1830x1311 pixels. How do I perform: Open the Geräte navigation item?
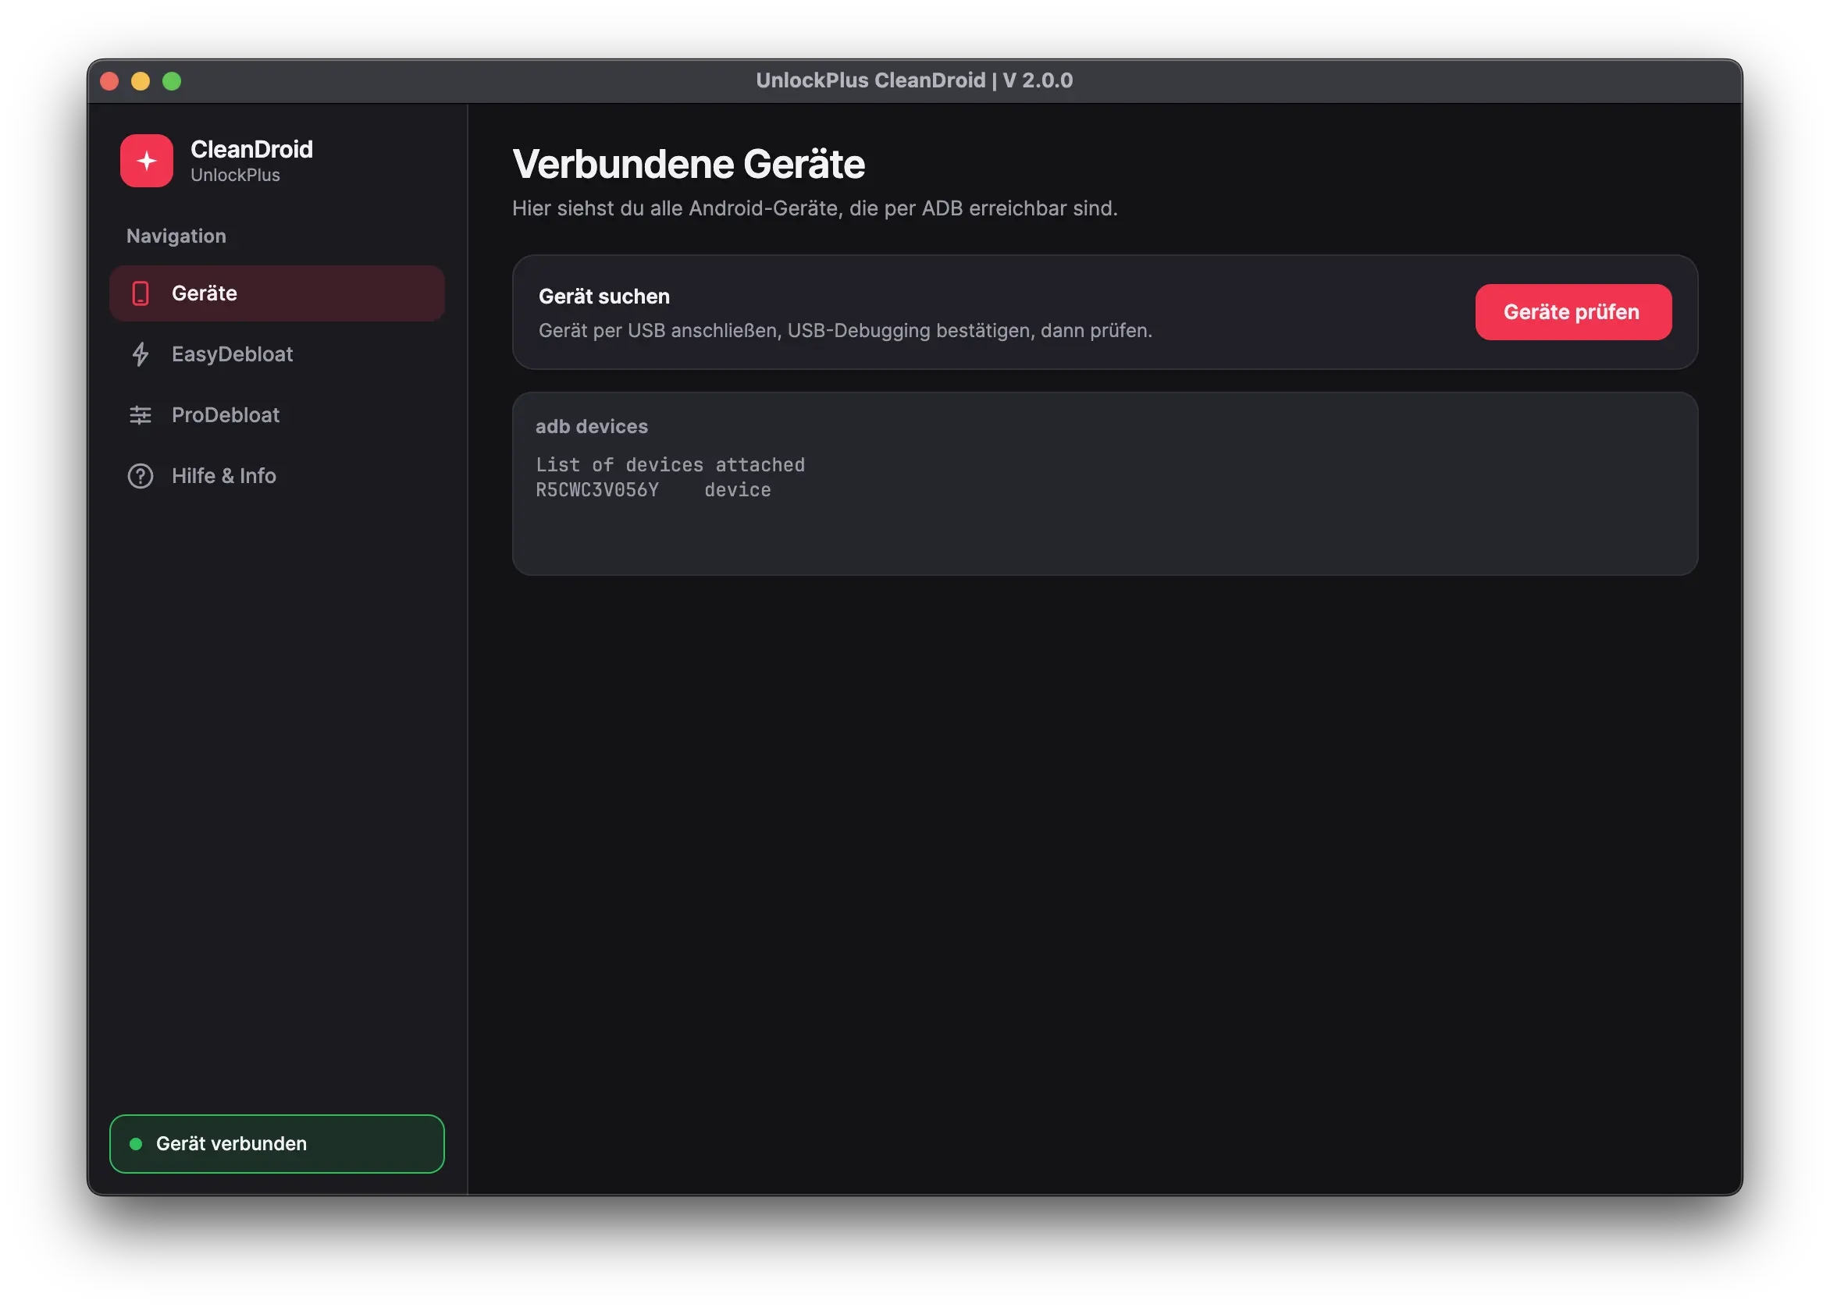276,293
